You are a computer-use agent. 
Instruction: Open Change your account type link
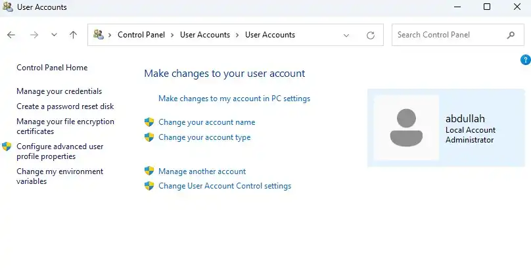pos(204,137)
